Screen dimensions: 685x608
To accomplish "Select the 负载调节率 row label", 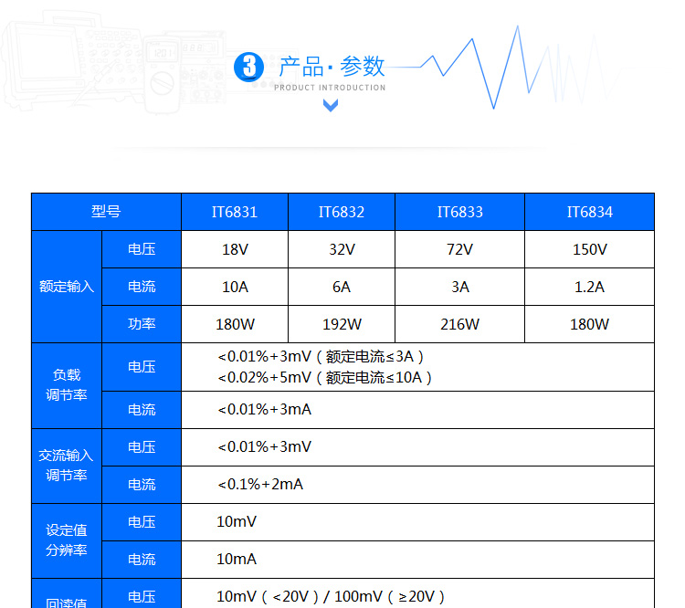I will coord(67,385).
